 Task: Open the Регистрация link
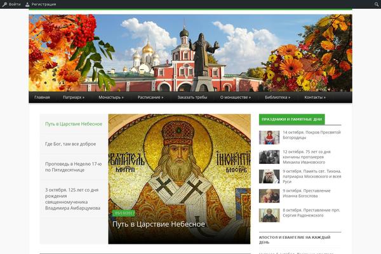(x=44, y=4)
